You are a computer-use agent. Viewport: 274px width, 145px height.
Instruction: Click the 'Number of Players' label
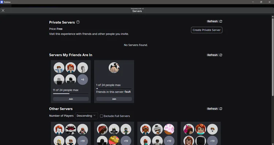pos(61,116)
